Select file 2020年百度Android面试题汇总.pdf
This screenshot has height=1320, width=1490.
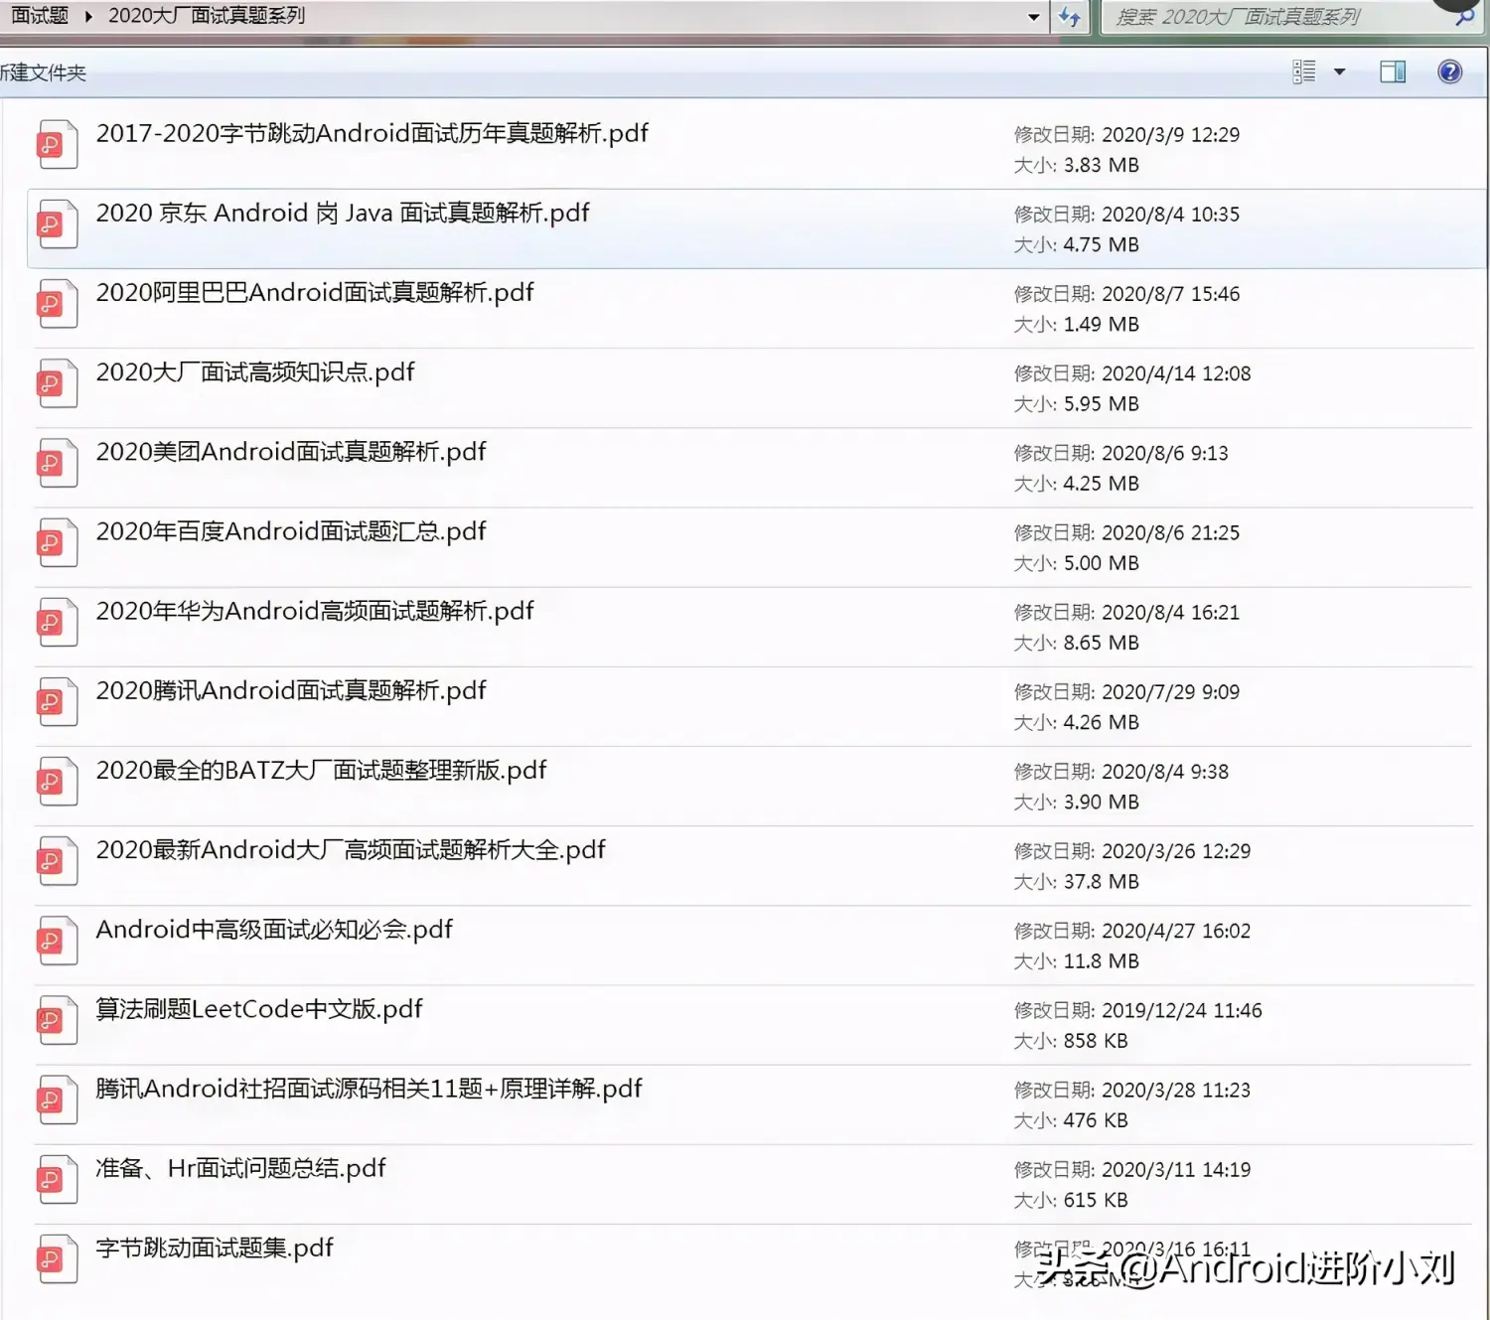291,530
